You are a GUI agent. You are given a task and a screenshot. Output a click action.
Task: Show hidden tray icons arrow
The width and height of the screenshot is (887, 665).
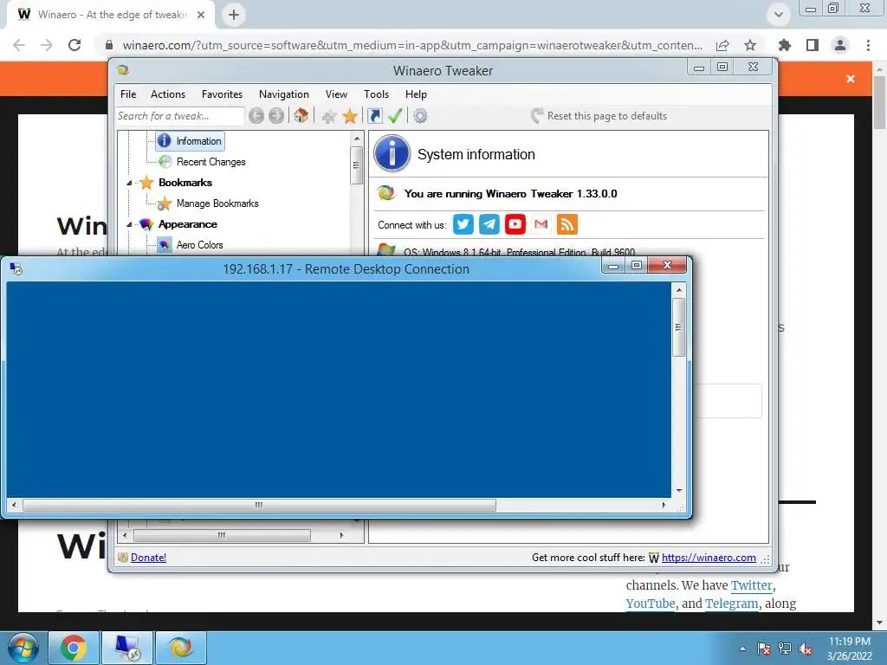[742, 649]
